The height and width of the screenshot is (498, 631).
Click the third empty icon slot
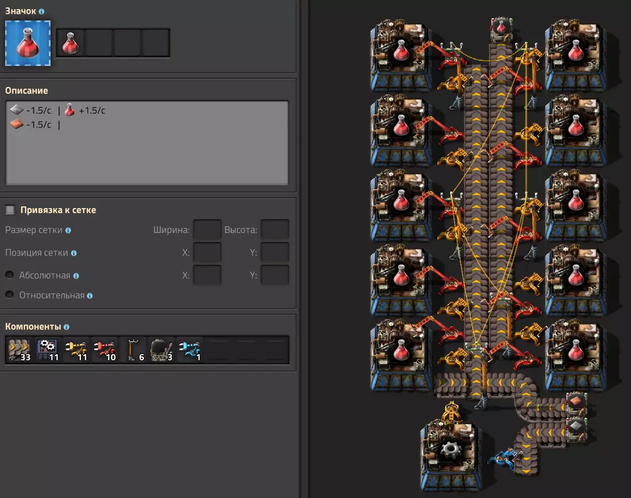127,43
